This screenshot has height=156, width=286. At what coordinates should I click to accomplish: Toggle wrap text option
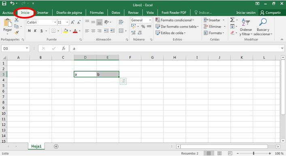pos(121,22)
